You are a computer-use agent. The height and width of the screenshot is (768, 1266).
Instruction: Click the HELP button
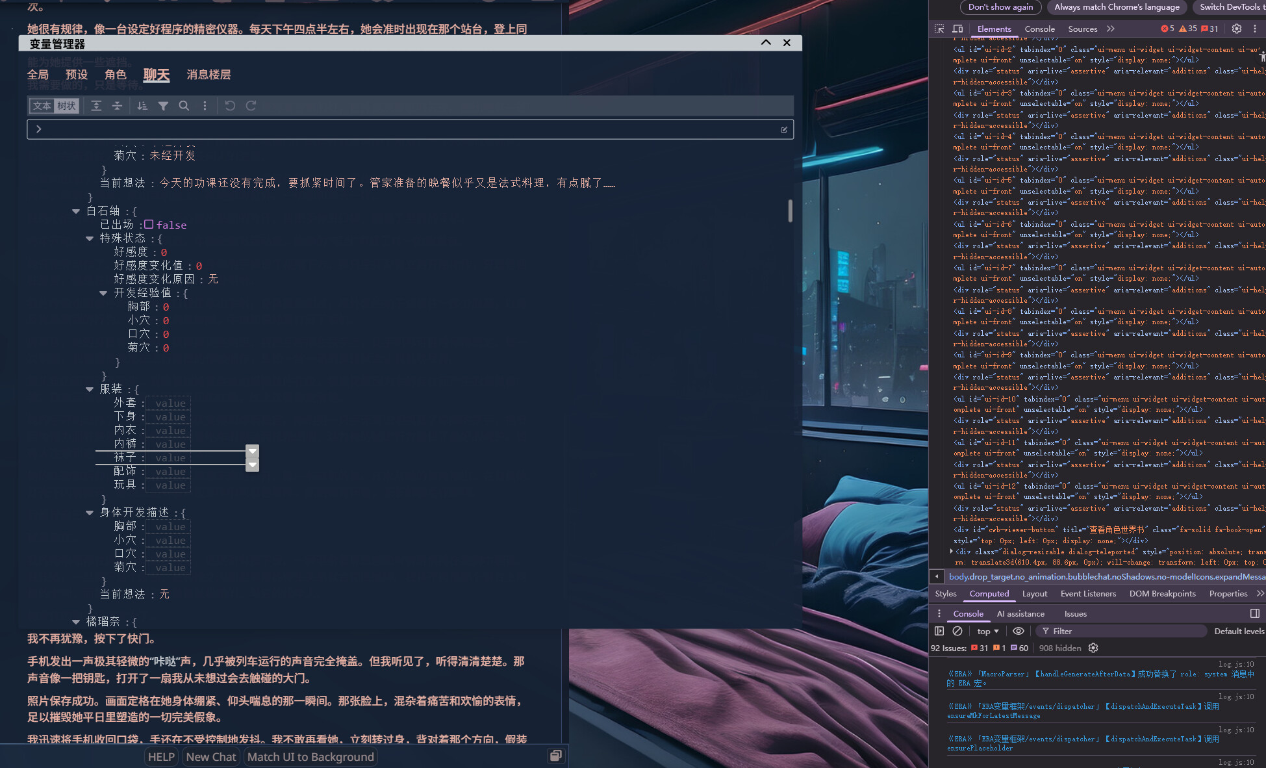(x=161, y=756)
